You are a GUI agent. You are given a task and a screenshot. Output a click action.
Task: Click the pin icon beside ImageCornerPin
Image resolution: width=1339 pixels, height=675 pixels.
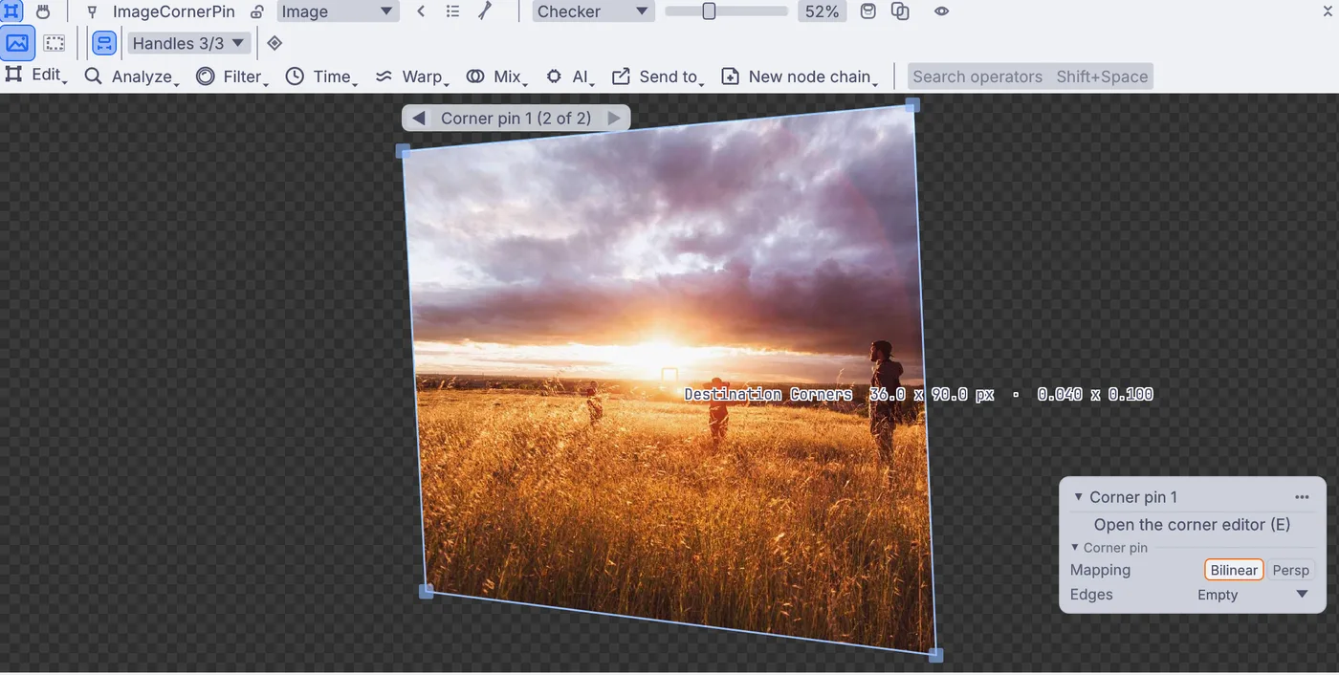(x=92, y=12)
